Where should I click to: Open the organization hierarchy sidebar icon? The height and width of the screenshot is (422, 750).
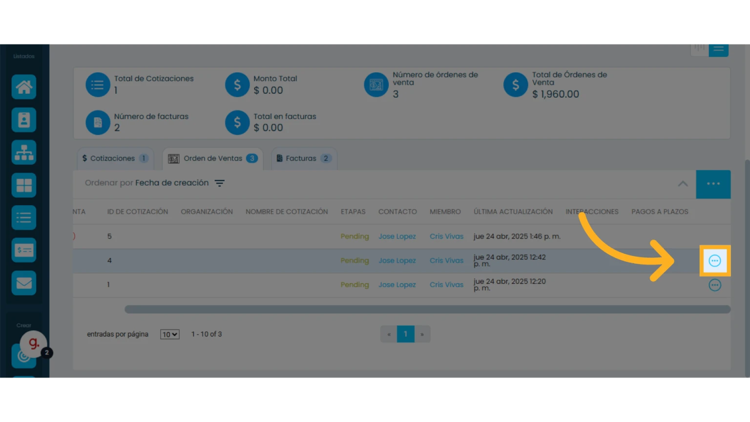(x=24, y=152)
